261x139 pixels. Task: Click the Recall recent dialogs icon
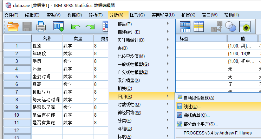point(58,26)
